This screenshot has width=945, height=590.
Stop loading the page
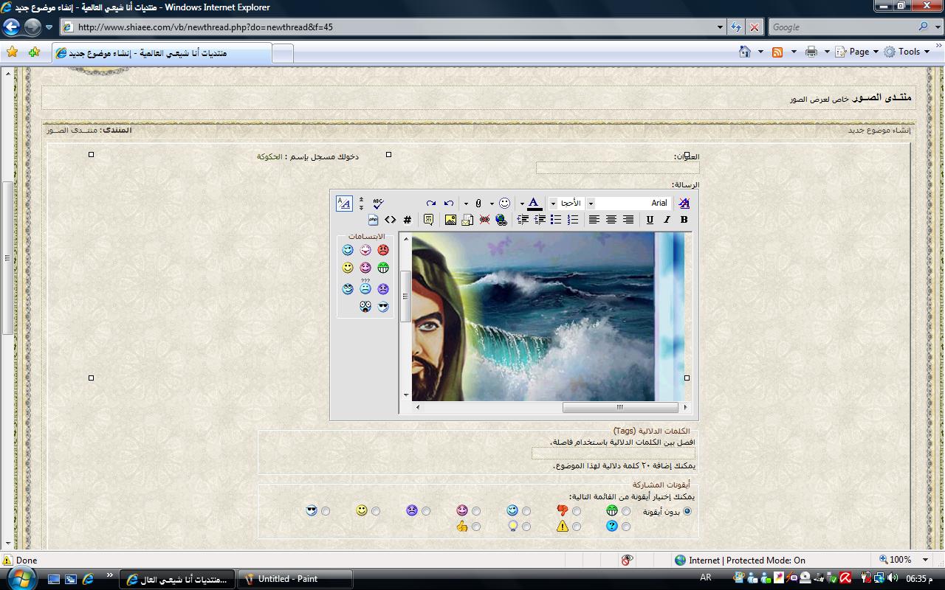pyautogui.click(x=754, y=27)
